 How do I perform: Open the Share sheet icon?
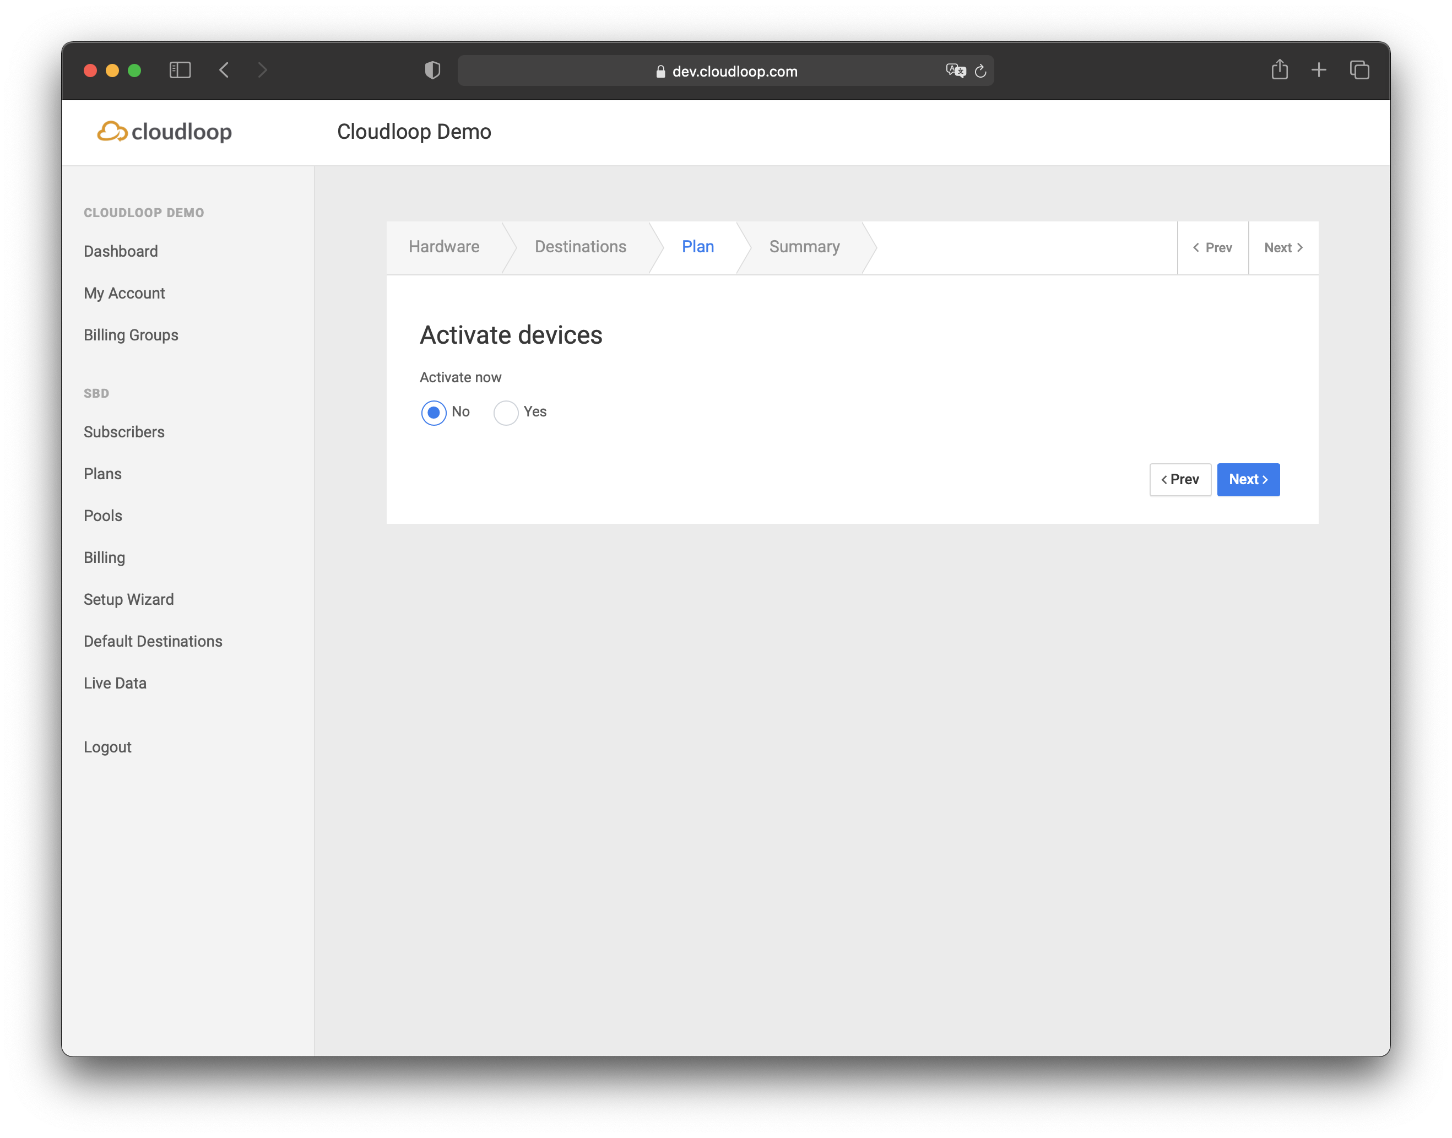click(1278, 69)
